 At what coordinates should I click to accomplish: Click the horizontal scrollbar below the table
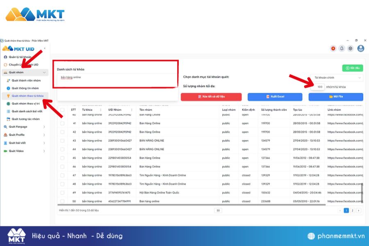point(191,205)
